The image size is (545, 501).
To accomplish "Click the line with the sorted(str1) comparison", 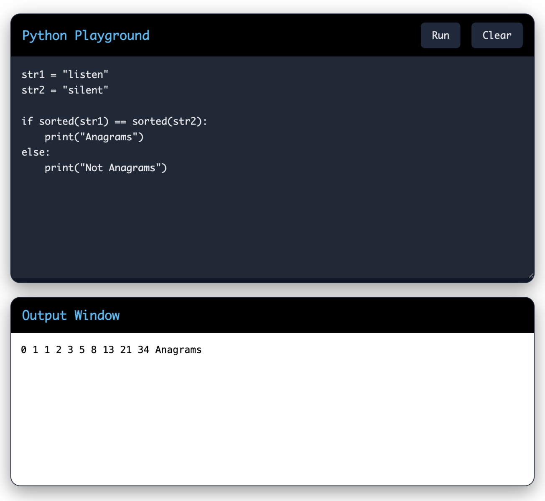I will coord(115,121).
